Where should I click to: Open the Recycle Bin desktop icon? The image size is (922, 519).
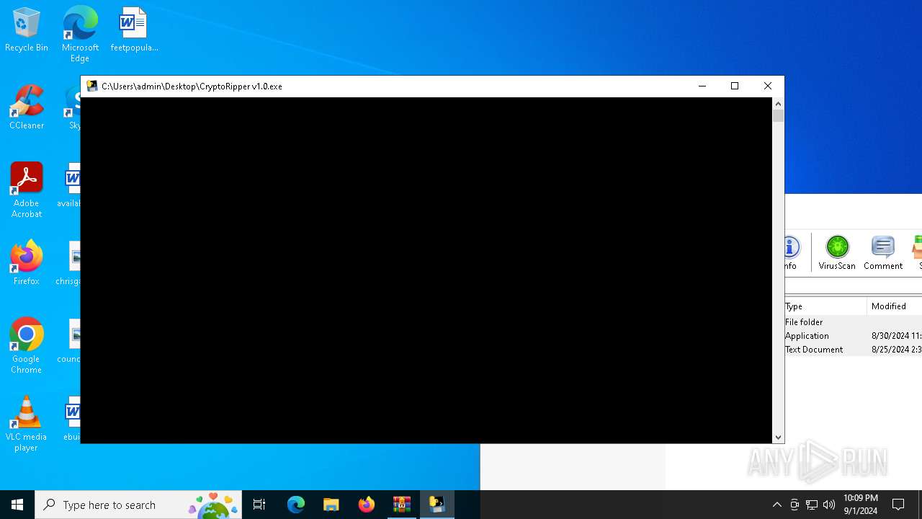pos(27,30)
